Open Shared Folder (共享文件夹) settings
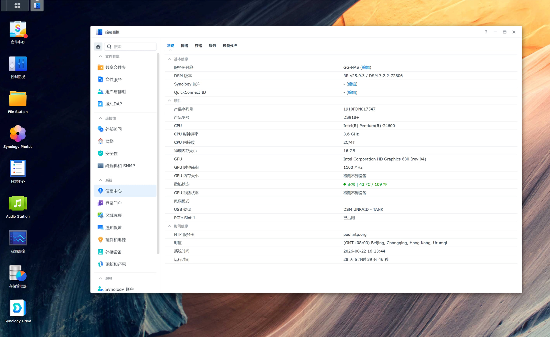Viewport: 550px width, 337px height. pos(125,67)
